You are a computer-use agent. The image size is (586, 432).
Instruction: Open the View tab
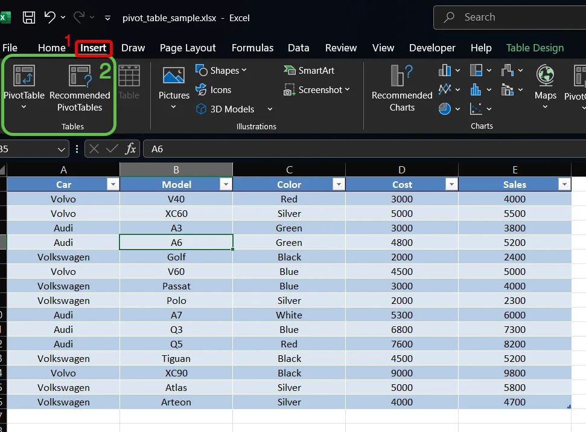point(383,48)
